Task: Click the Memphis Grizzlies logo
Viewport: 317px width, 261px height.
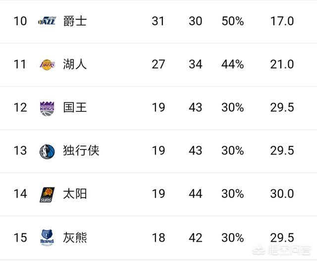Action: [x=48, y=238]
